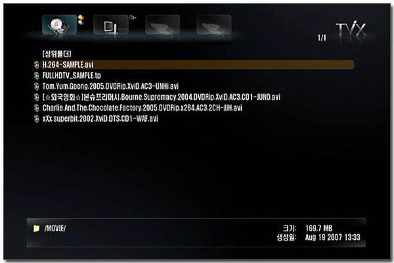Image resolution: width=394 pixels, height=263 pixels.
Task: Click the yellow folder icon next to /MOVIE/
Action: [x=36, y=228]
